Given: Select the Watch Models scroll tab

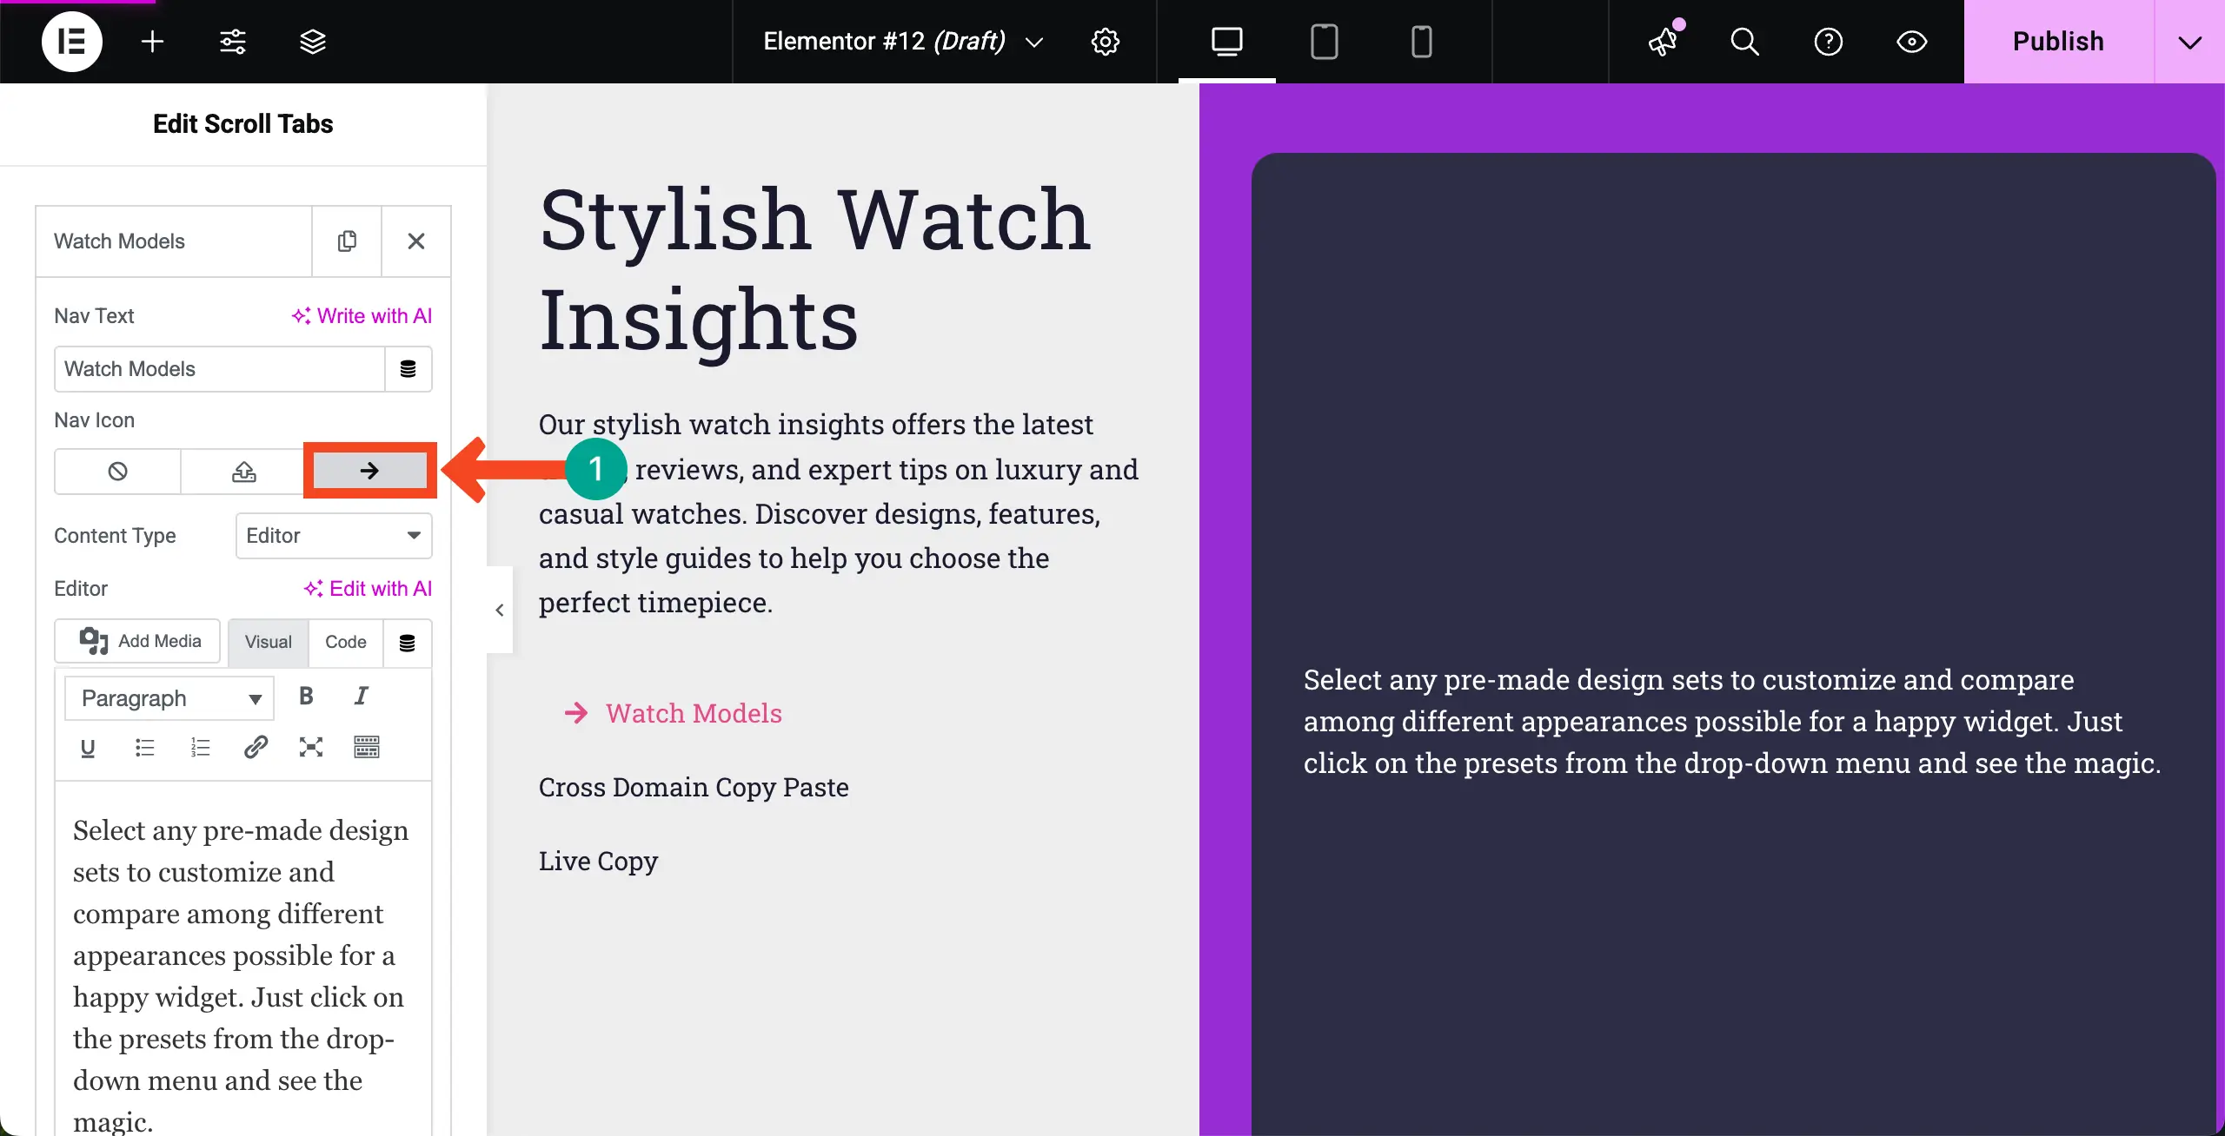Looking at the screenshot, I should pos(673,713).
